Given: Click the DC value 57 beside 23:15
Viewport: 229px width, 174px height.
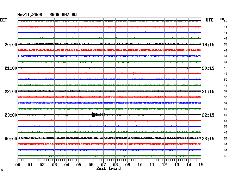Looking at the screenshot, I should point(225,138).
